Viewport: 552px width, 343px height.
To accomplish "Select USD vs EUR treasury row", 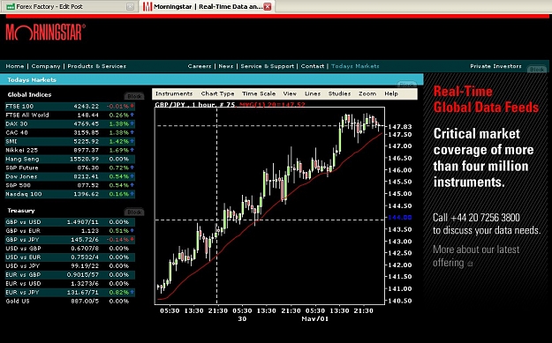I will pyautogui.click(x=70, y=257).
